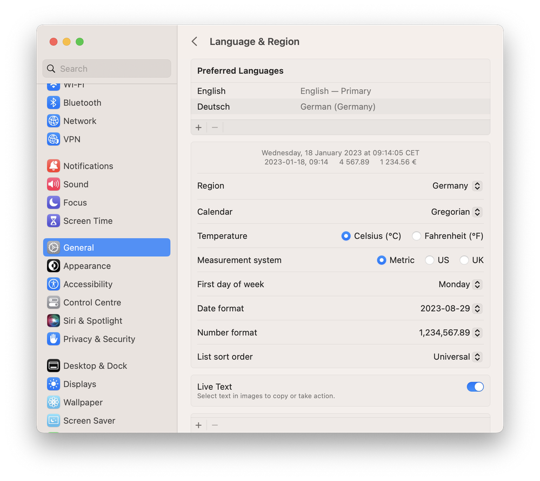Click the Privacy & Security hand icon
The image size is (540, 481).
54,339
